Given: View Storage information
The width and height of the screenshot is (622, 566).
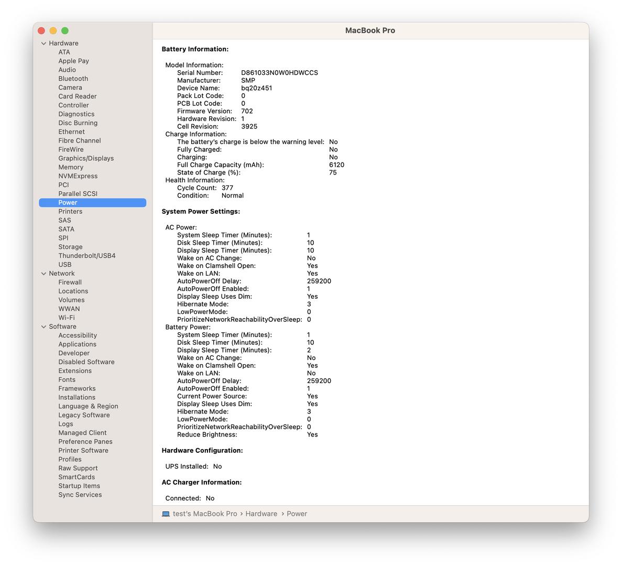Looking at the screenshot, I should (71, 247).
